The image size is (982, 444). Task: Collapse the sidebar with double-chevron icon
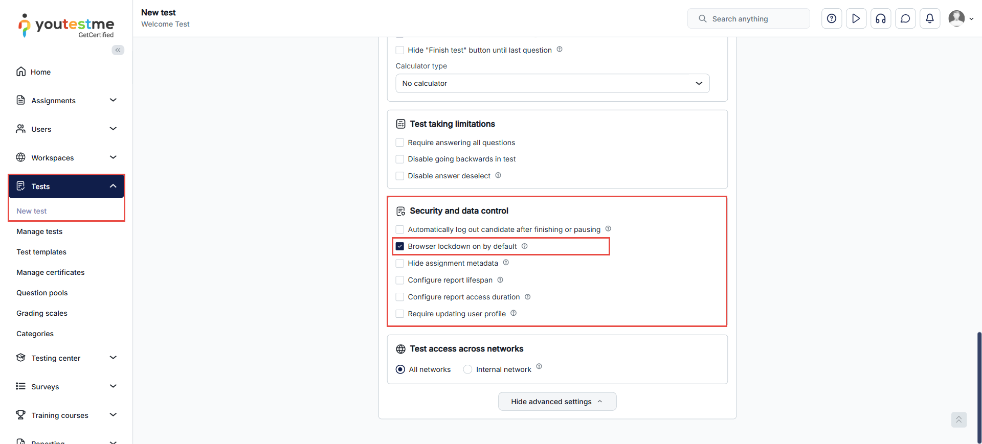coord(118,50)
